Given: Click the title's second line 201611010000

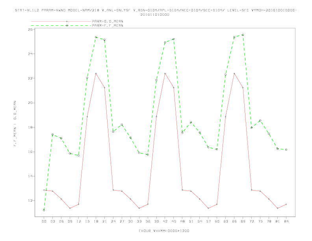Looking at the screenshot, I should tap(155, 15).
